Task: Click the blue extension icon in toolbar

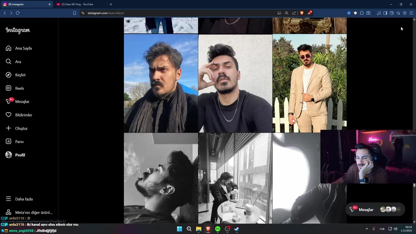Action: [x=349, y=13]
